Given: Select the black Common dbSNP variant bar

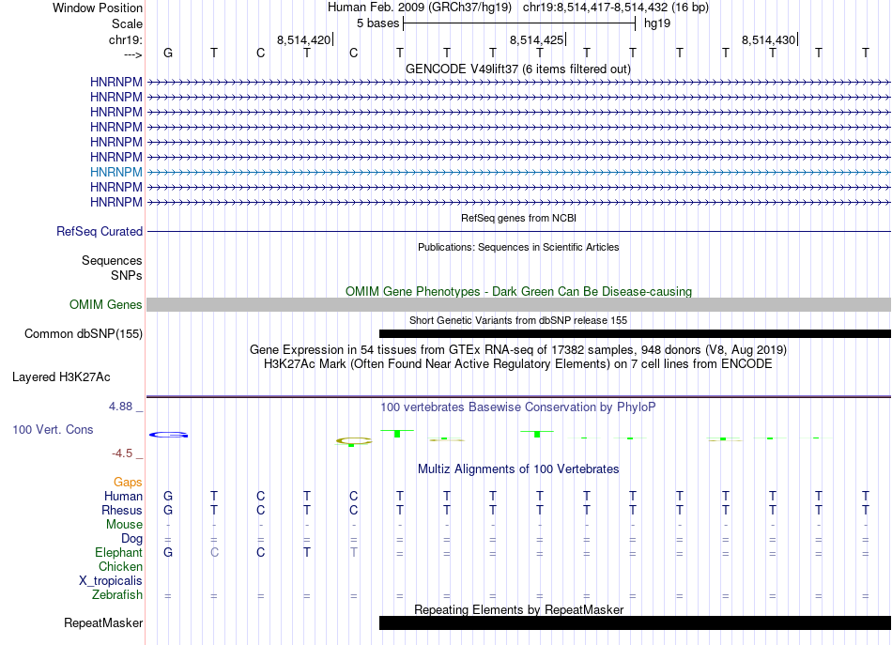Looking at the screenshot, I should [635, 334].
